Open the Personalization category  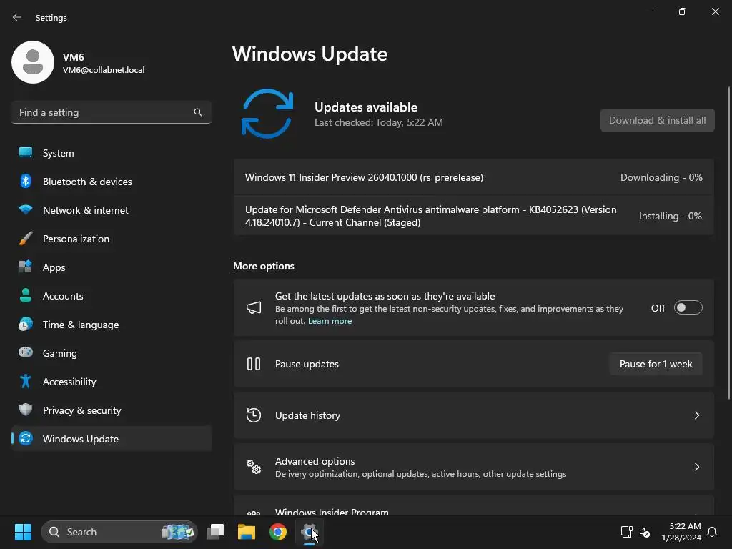click(x=112, y=239)
